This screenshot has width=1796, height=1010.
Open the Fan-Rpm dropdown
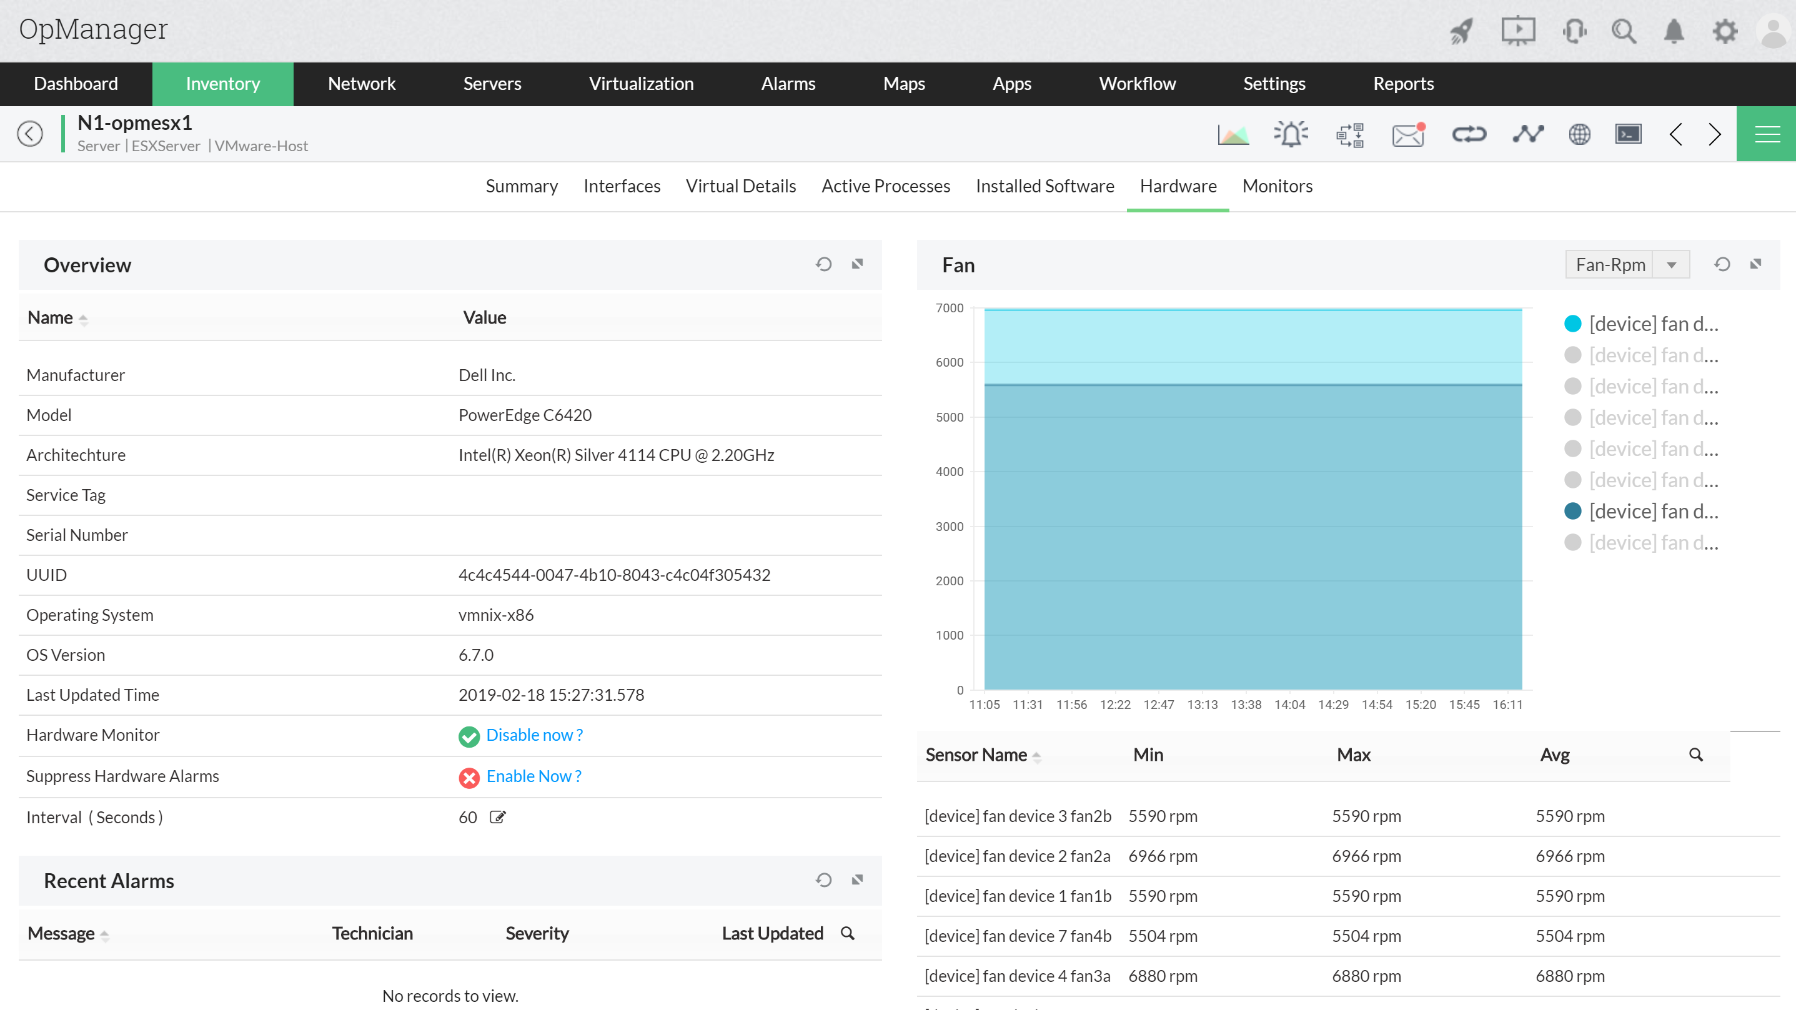[x=1627, y=265]
